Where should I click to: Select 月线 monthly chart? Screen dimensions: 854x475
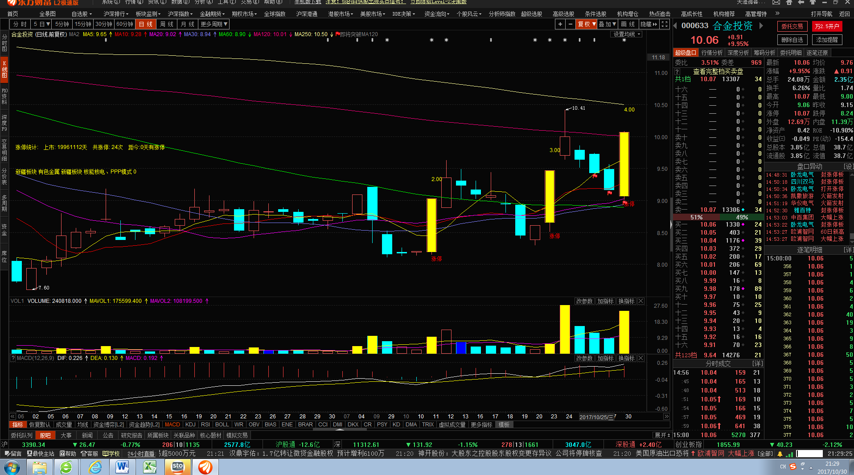(188, 24)
